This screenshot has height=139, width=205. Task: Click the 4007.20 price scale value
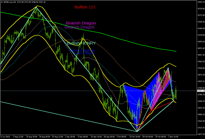click(x=201, y=55)
